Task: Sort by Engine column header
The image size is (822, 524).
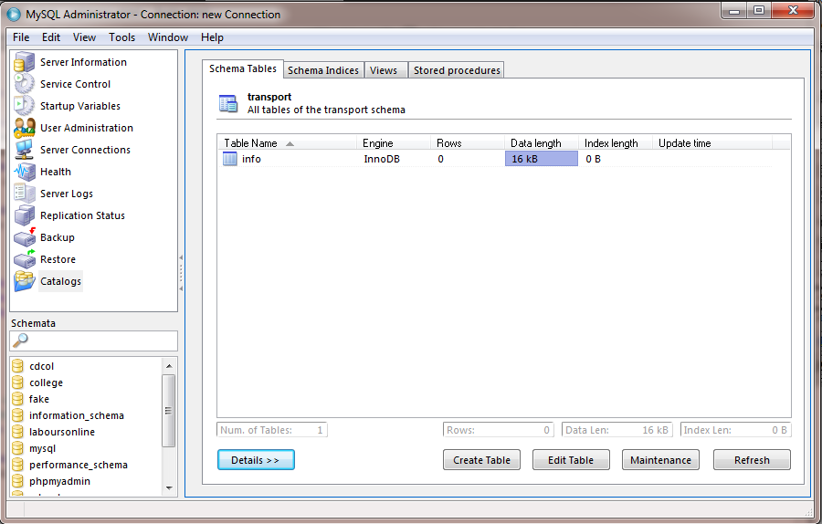Action: point(393,143)
